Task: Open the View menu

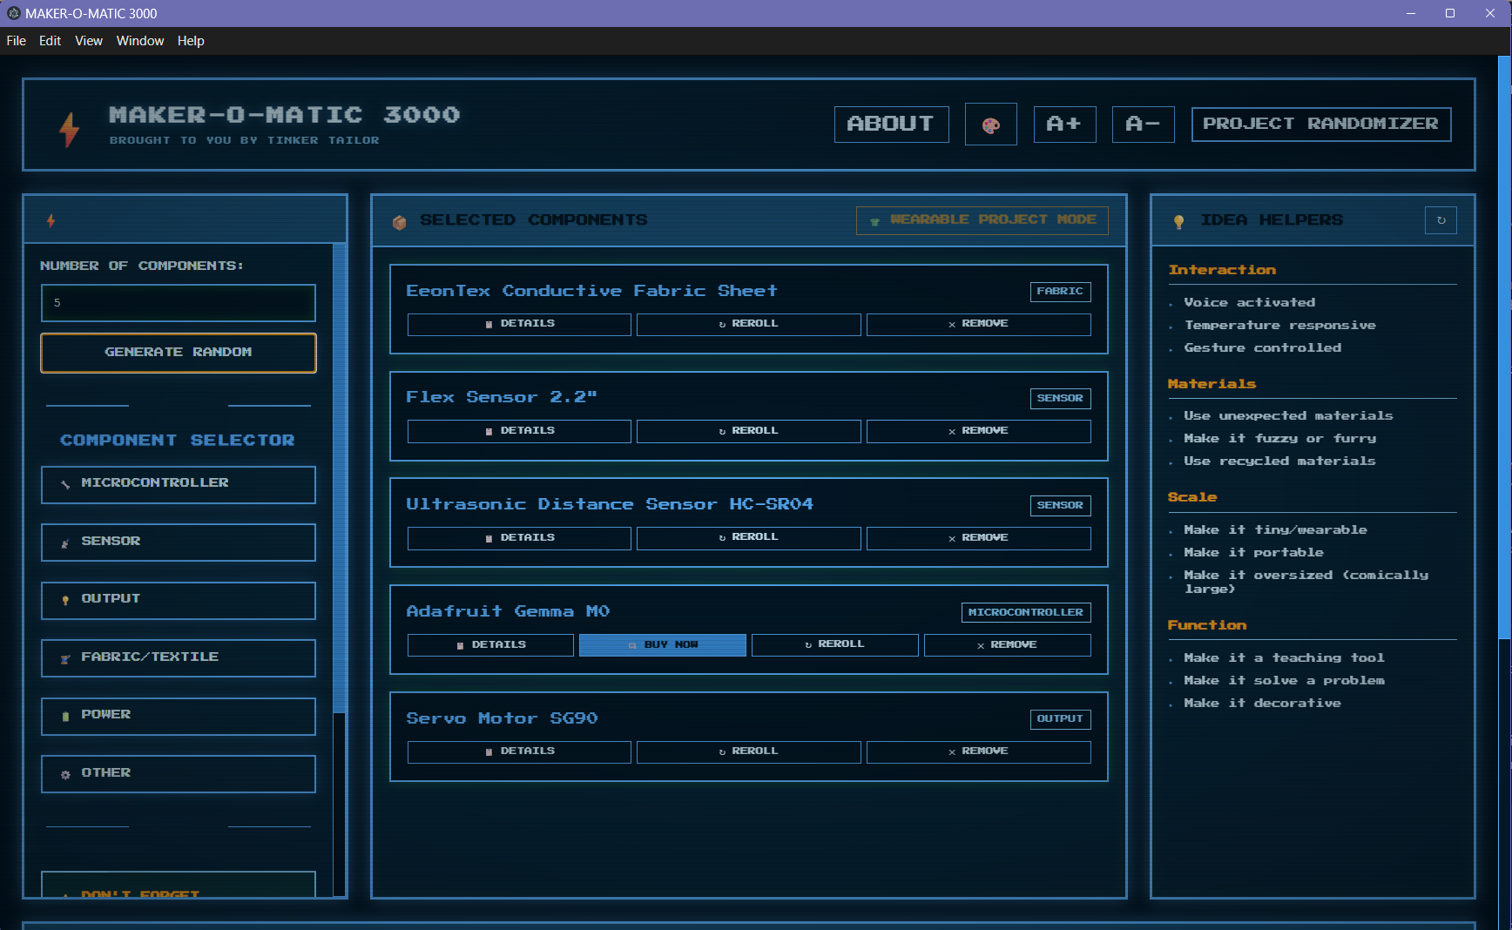Action: (88, 41)
